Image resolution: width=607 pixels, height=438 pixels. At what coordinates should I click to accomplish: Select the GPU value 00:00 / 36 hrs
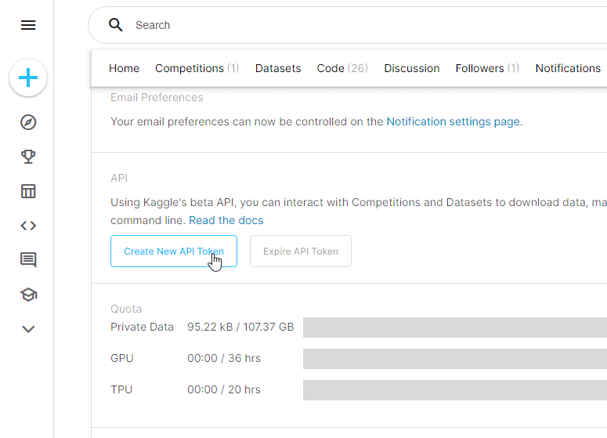[224, 358]
